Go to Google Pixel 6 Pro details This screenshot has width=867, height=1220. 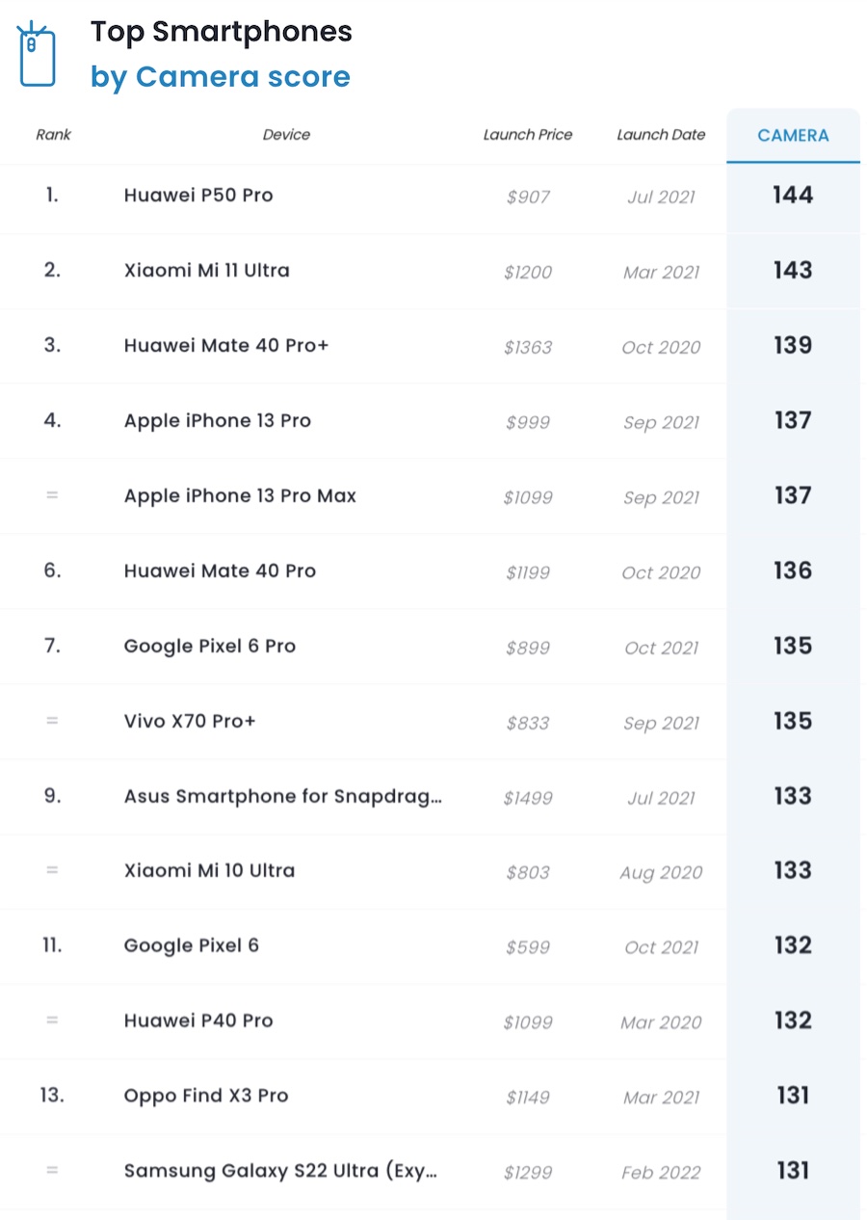tap(209, 647)
